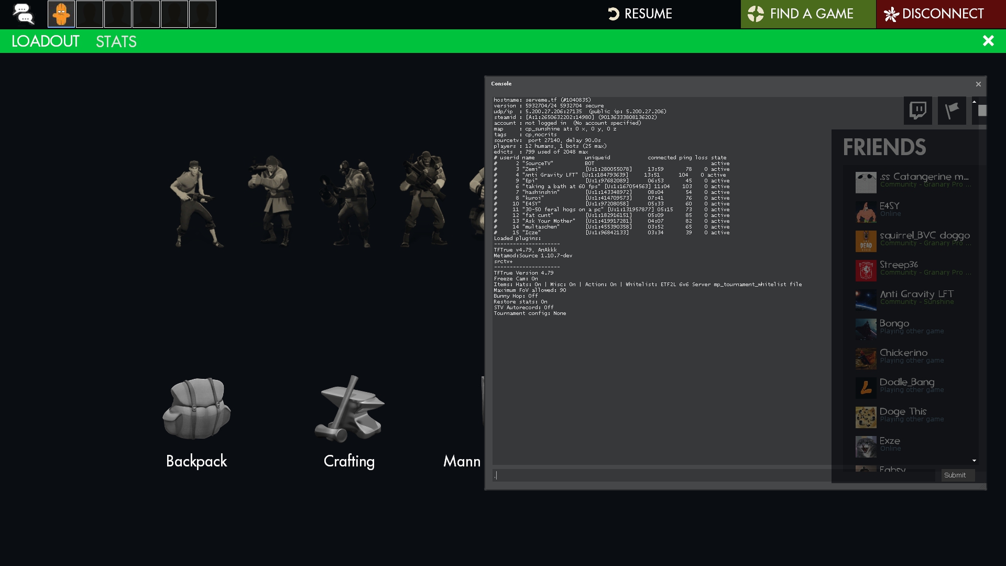Screen dimensions: 1006x566
Task: Click friends list scroll up arrow
Action: 974,102
